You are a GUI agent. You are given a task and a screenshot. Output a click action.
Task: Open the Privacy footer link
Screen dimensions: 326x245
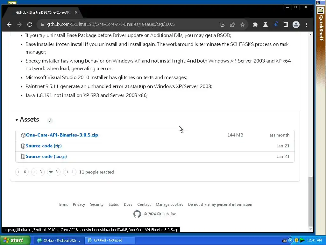(x=79, y=204)
